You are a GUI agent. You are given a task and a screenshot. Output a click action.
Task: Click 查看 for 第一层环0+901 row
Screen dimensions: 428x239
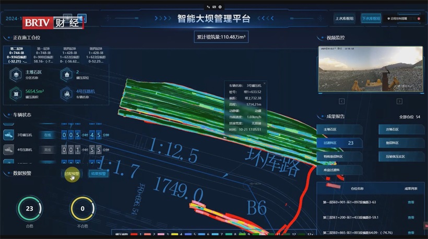point(411,202)
